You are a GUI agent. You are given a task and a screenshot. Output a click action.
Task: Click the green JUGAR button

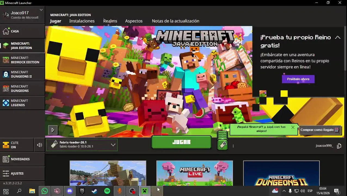pos(181,142)
